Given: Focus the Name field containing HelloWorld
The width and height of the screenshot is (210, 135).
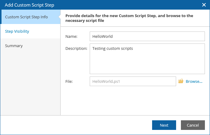Looking at the screenshot, I should pyautogui.click(x=147, y=36).
